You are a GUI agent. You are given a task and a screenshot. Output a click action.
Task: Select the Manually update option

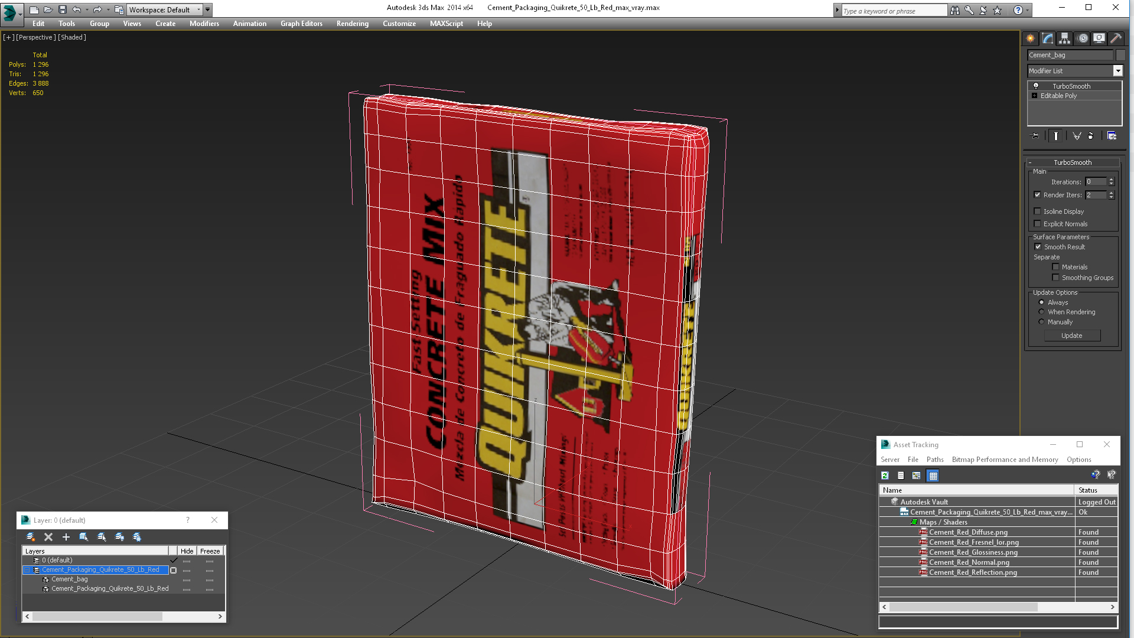point(1041,322)
